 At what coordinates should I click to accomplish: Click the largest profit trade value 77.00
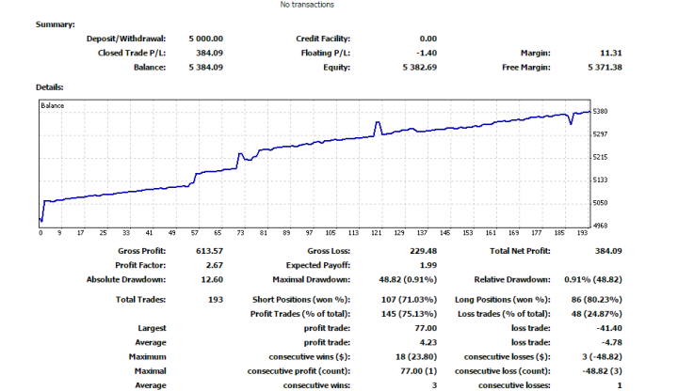(x=426, y=328)
